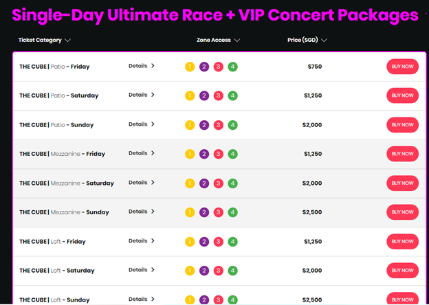
Task: Click red zone 3 icon for Patio Sunday
Action: (219, 125)
